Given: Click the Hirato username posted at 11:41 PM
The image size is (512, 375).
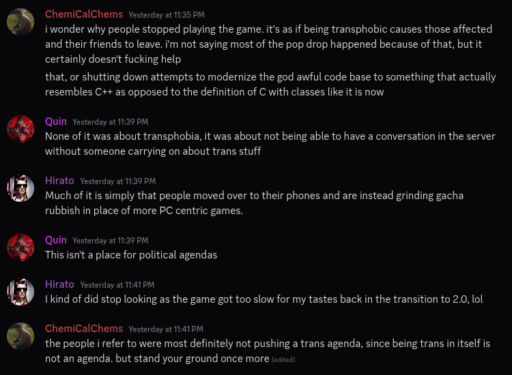Looking at the screenshot, I should [x=59, y=284].
